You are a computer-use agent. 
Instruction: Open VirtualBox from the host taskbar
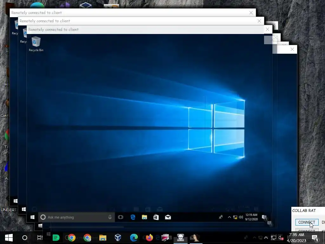118,238
